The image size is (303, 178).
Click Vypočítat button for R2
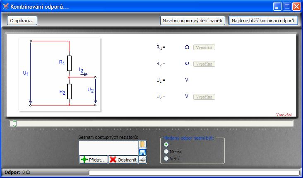(x=204, y=64)
